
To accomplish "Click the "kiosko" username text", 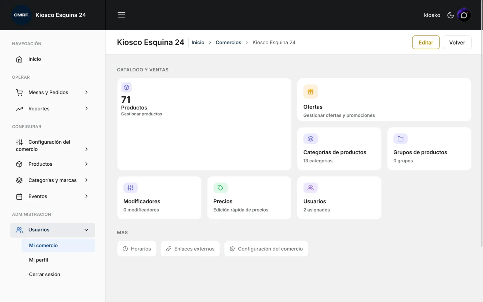I will coord(432,15).
